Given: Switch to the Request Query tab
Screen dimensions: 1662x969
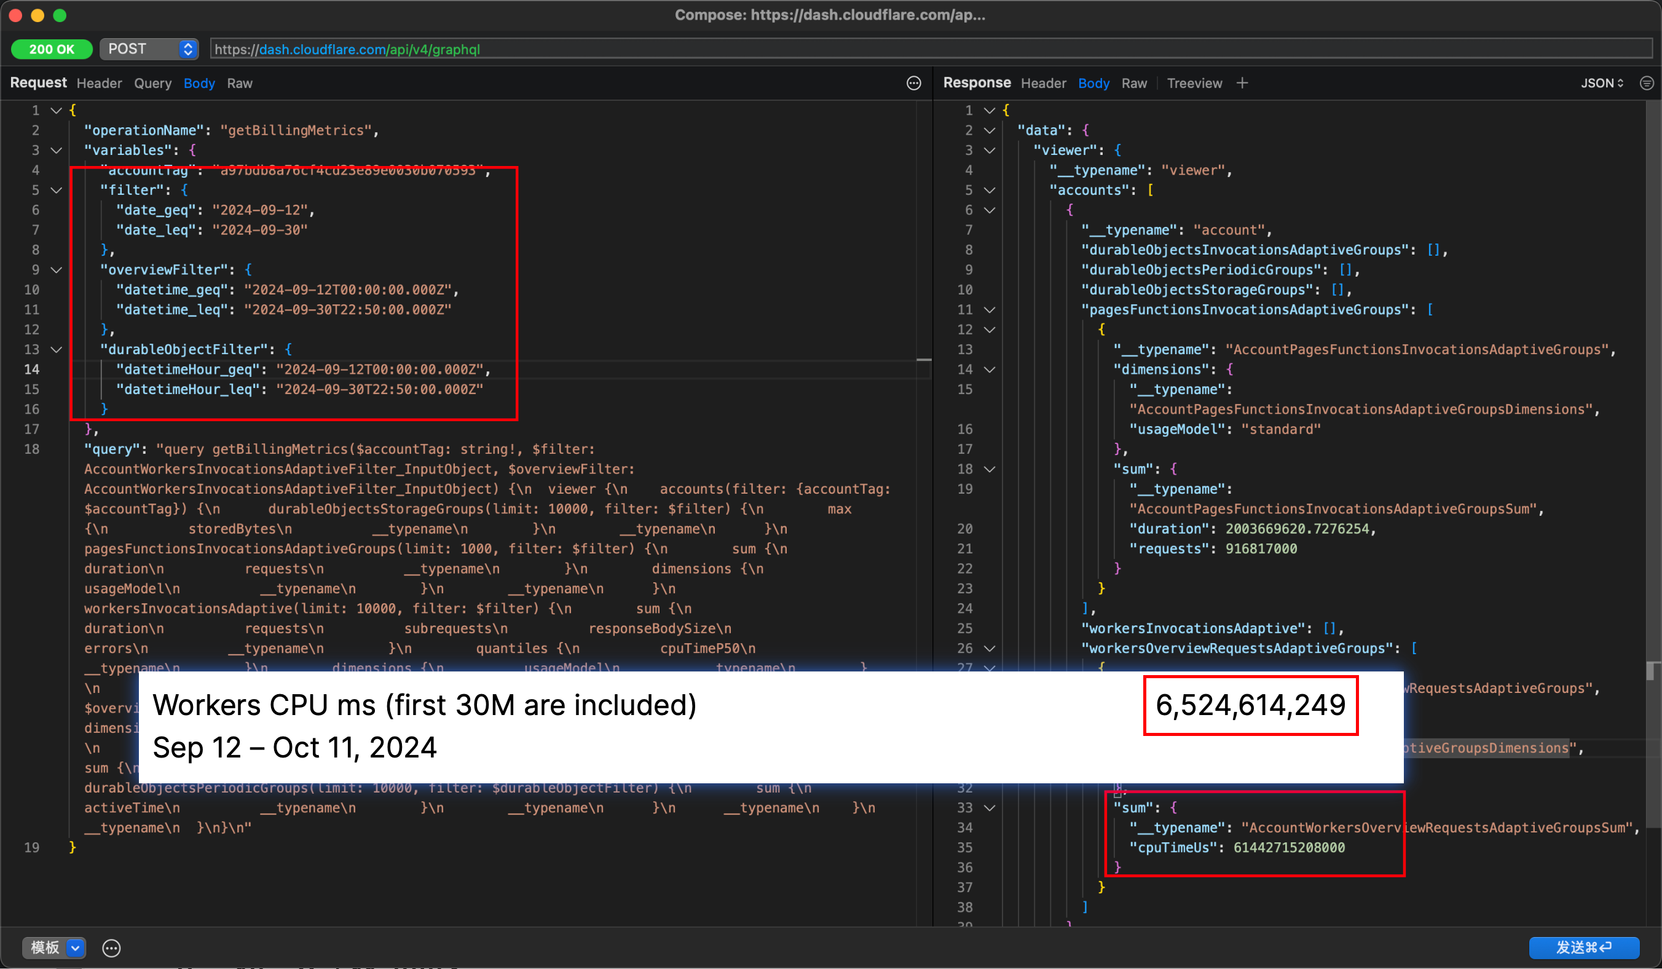Looking at the screenshot, I should point(152,83).
